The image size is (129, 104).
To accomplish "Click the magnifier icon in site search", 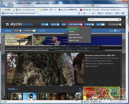I will (x=119, y=19).
